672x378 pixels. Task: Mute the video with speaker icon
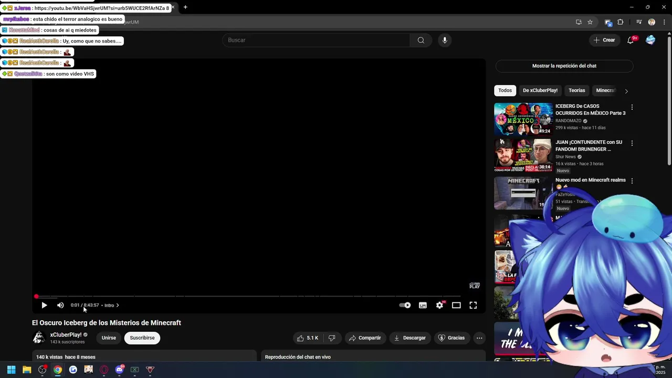(60, 305)
